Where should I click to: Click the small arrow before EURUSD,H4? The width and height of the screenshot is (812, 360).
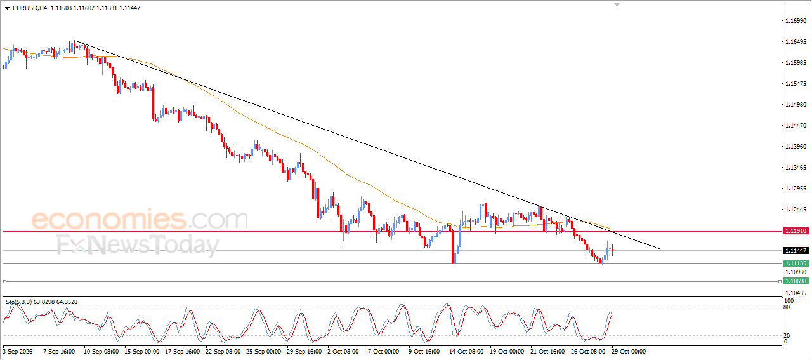tap(7, 8)
